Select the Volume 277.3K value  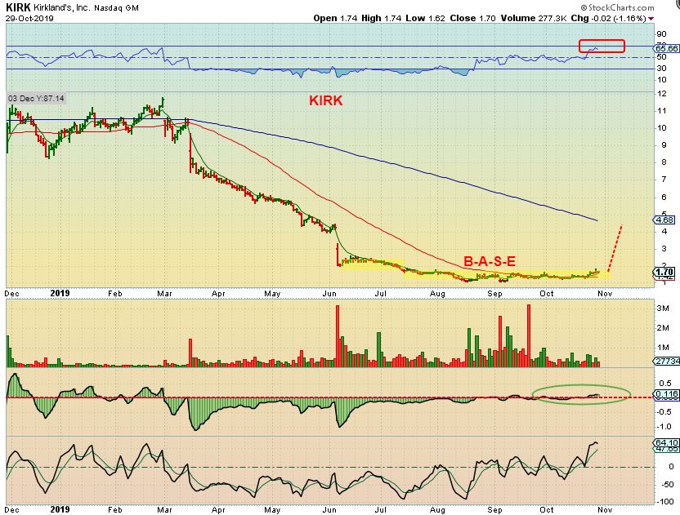534,18
